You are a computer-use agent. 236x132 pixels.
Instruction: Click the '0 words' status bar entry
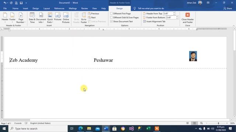(18, 123)
